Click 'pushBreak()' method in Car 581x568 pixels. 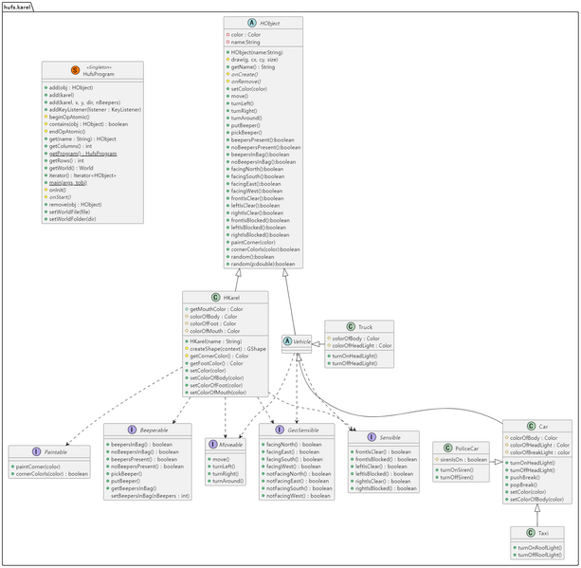coord(525,477)
